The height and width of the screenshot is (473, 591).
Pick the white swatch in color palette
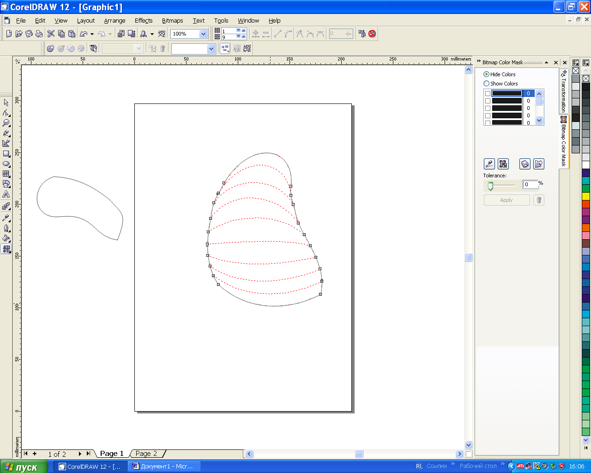click(586, 165)
